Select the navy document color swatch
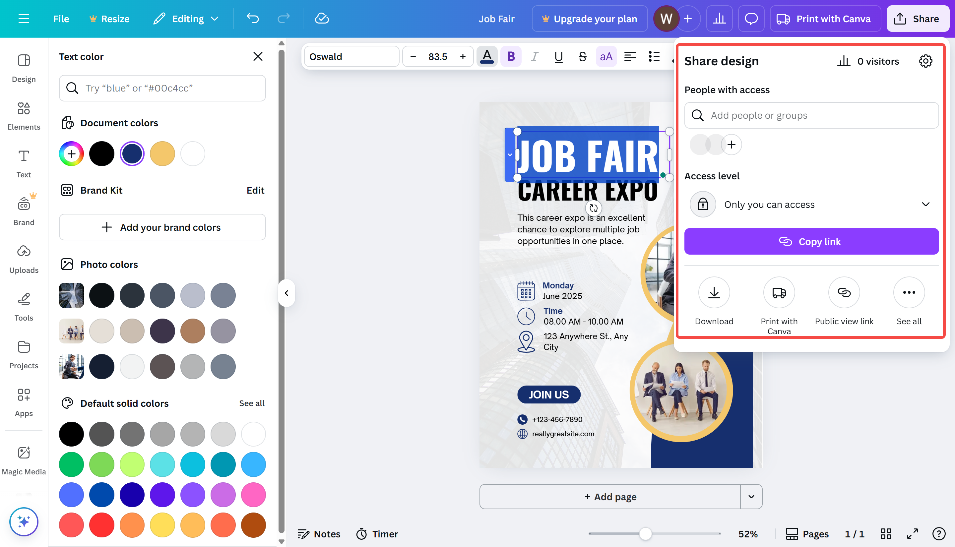The width and height of the screenshot is (955, 547). tap(132, 153)
